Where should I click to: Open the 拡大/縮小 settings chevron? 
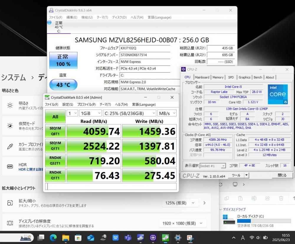click(204, 203)
